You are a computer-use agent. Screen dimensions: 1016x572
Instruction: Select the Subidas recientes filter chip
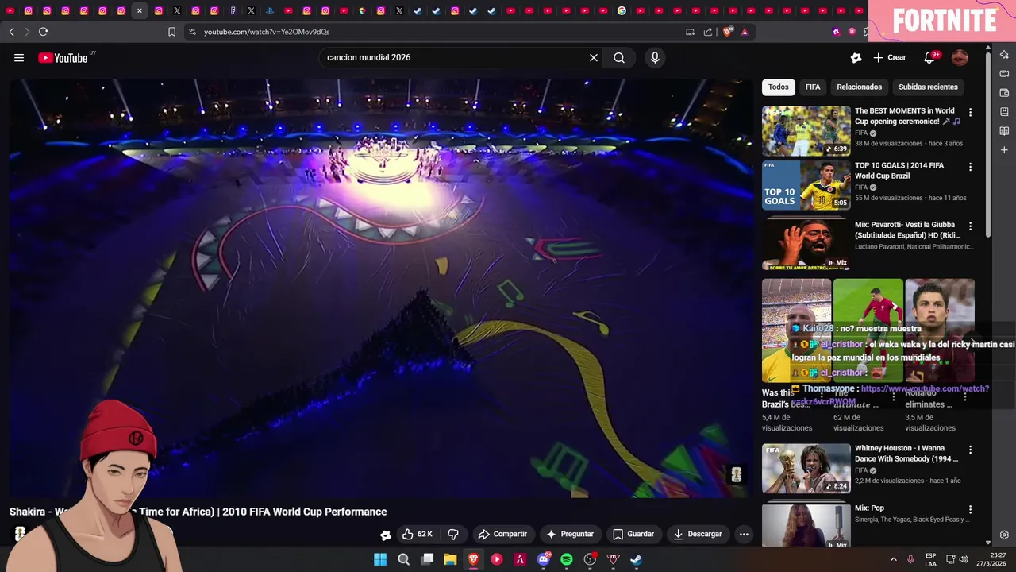click(x=928, y=87)
